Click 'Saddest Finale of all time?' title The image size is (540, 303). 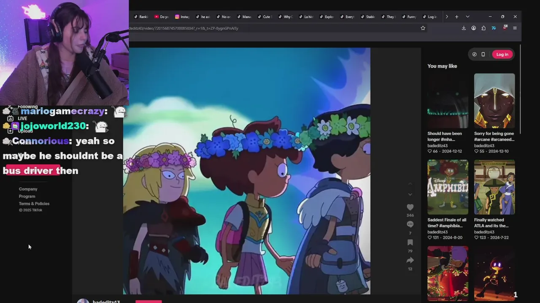[x=447, y=223]
